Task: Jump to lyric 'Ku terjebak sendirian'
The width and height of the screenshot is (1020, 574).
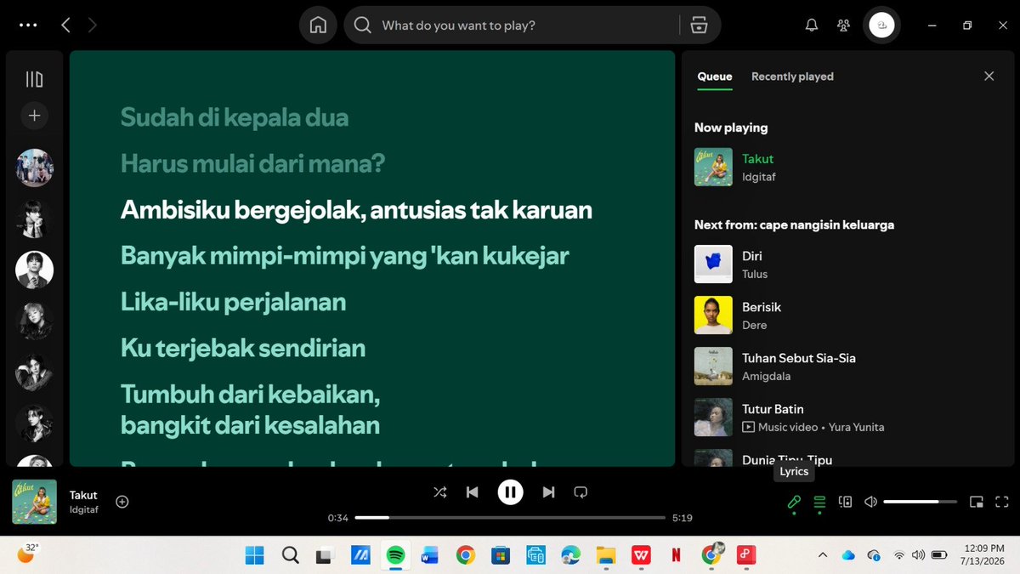Action: (243, 347)
